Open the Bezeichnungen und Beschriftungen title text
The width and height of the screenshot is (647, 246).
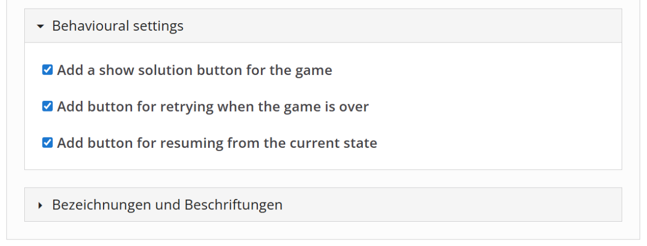167,205
